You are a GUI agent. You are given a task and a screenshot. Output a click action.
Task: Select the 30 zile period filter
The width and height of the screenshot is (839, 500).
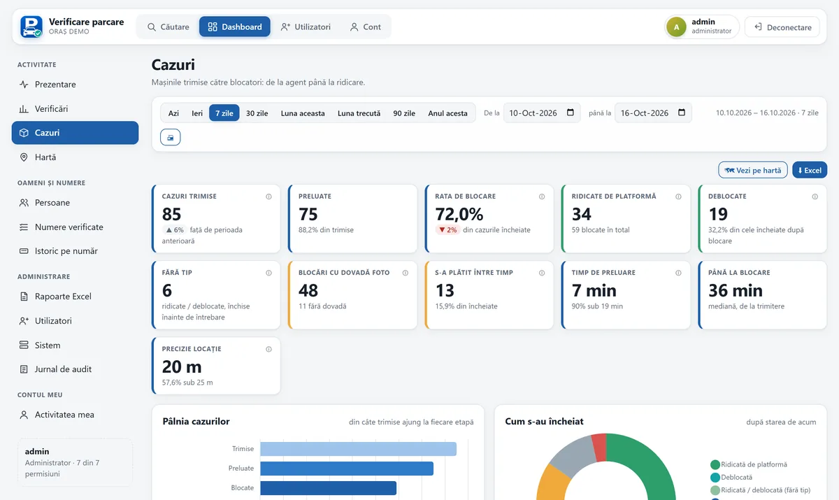pyautogui.click(x=257, y=113)
